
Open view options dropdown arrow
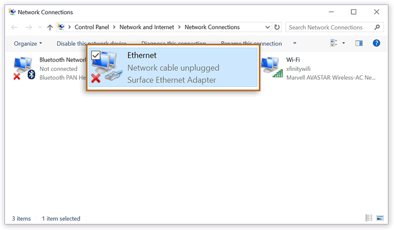(344, 43)
